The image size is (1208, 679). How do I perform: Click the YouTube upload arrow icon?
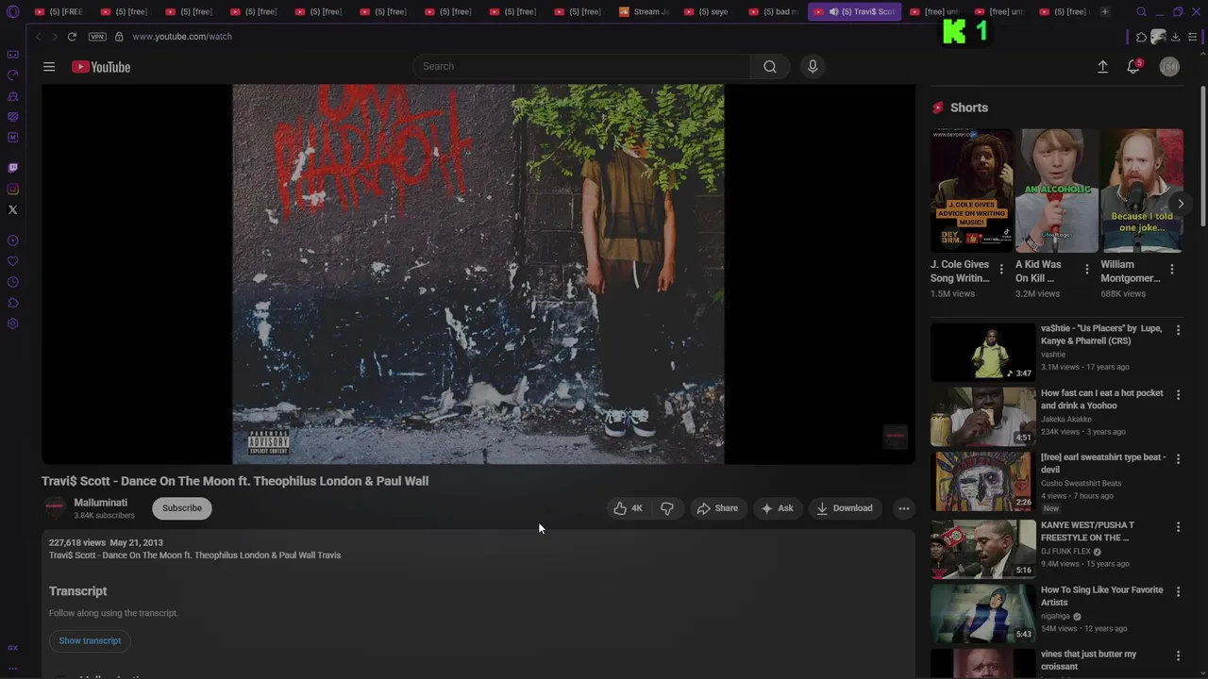click(x=1102, y=67)
